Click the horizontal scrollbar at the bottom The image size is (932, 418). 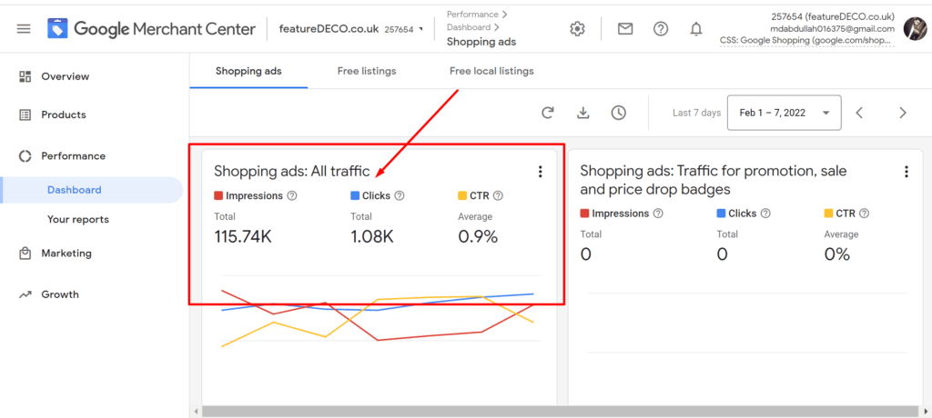pyautogui.click(x=561, y=411)
